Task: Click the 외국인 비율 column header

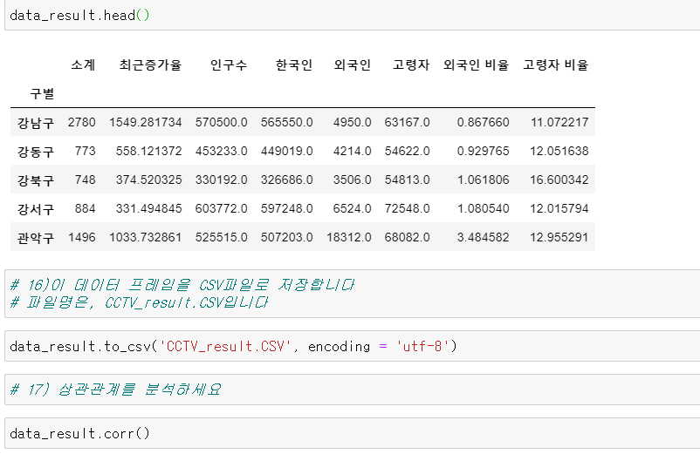Action: [x=477, y=65]
